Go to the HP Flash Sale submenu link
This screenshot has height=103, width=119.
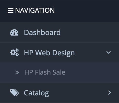(45, 72)
